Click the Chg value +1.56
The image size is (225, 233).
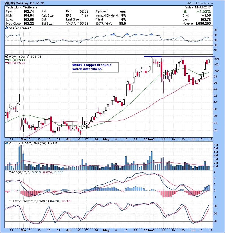tap(206, 15)
